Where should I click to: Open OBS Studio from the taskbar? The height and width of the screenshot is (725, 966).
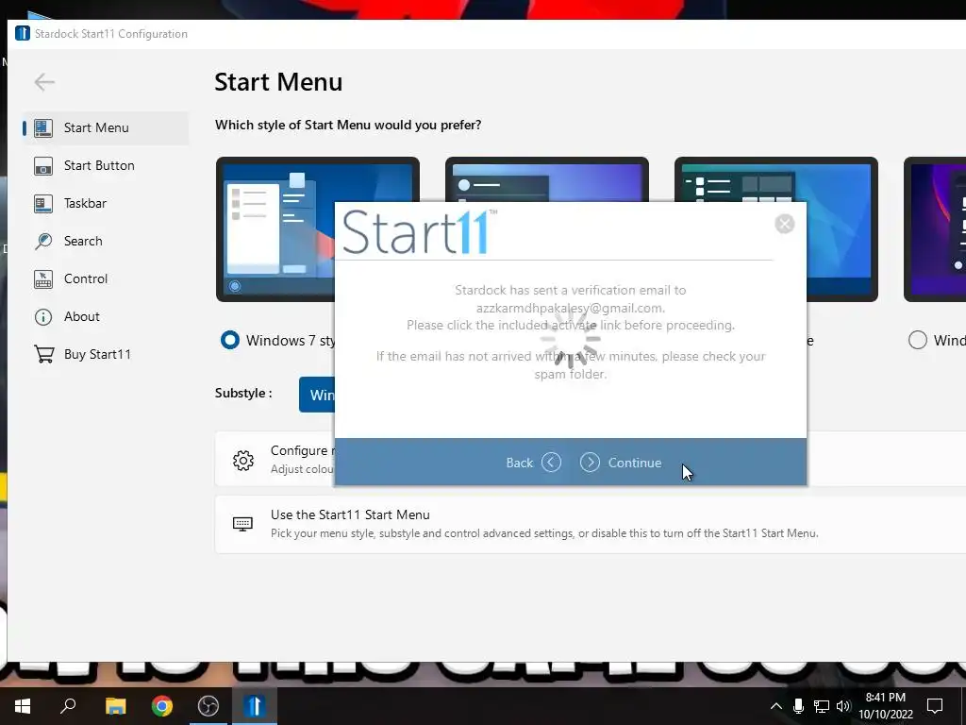208,706
